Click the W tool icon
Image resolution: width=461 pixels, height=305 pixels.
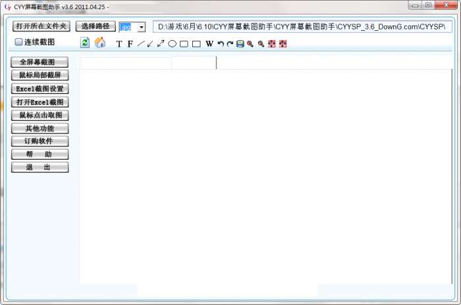(209, 44)
